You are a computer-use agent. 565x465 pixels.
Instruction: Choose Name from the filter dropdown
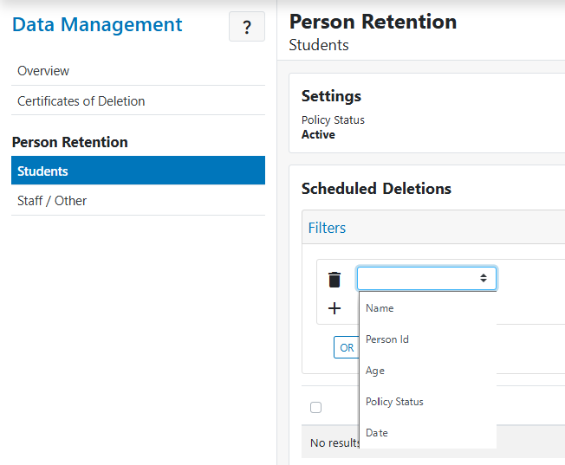click(380, 308)
